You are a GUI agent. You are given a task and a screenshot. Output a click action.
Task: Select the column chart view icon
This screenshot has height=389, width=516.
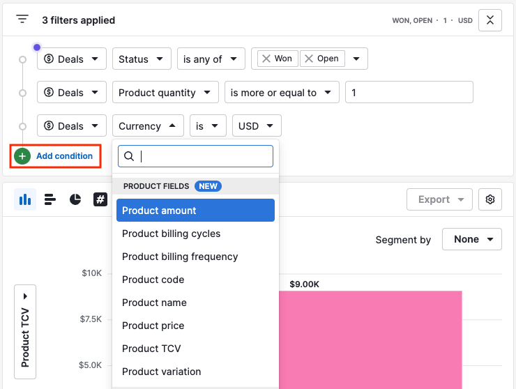(25, 199)
